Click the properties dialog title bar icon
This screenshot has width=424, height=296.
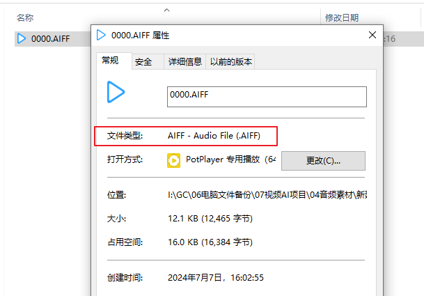tap(102, 35)
